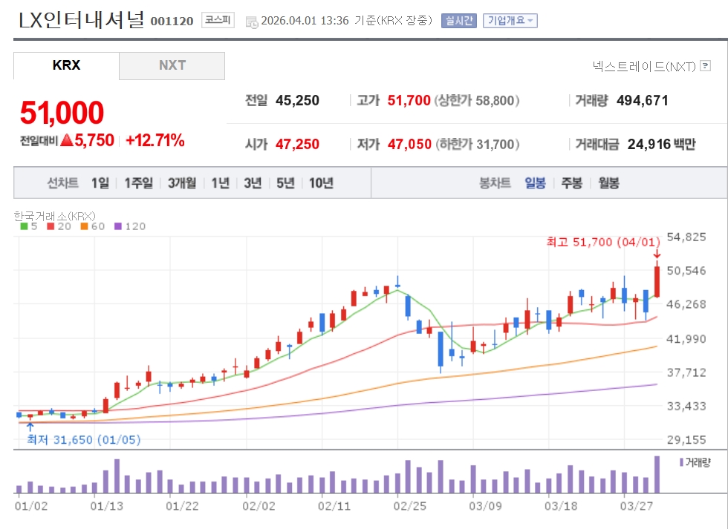
Task: Select the 3개월 line chart period
Action: click(x=181, y=183)
